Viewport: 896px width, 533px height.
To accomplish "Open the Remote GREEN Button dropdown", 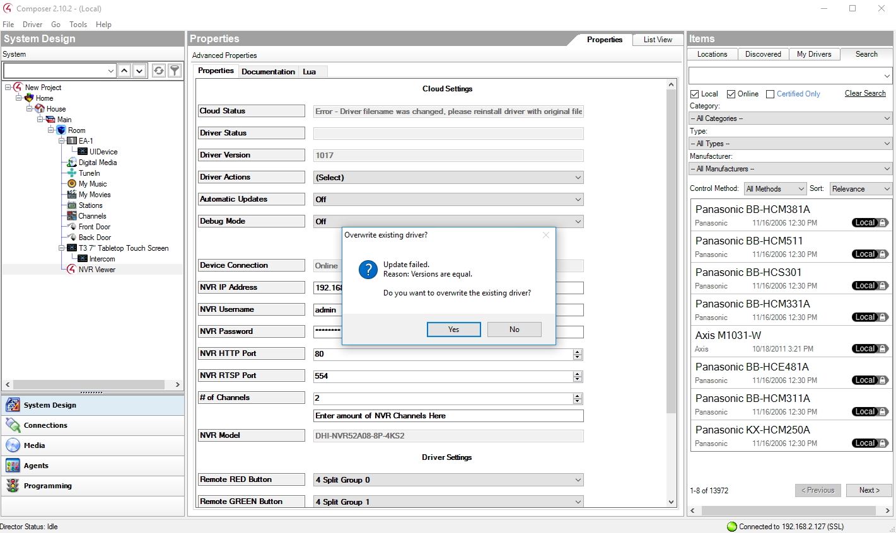I will coord(448,502).
